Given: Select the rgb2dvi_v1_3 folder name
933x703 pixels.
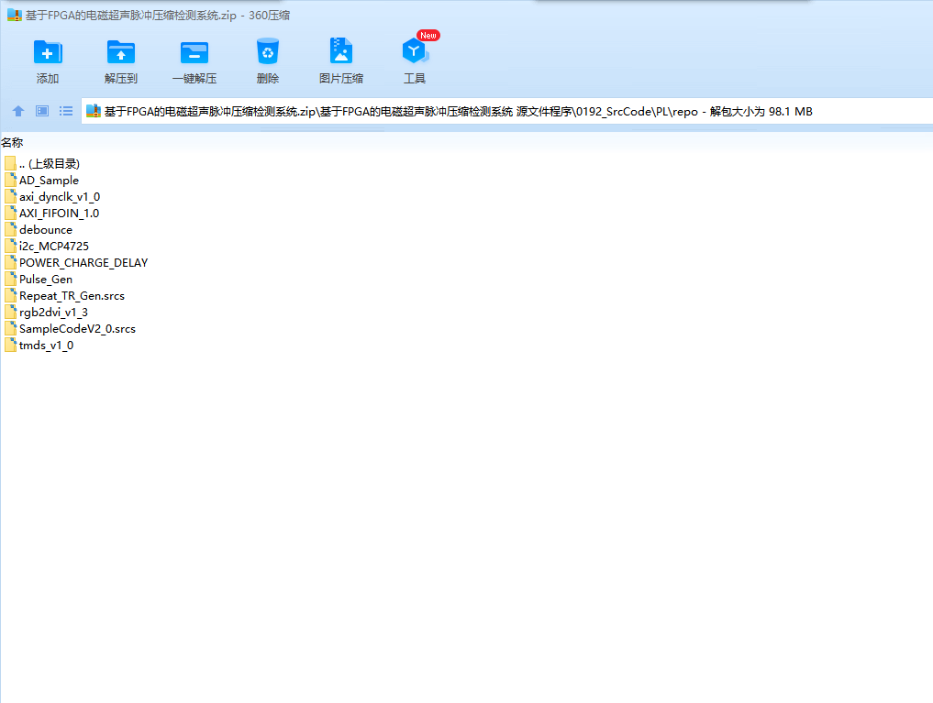Looking at the screenshot, I should 53,312.
